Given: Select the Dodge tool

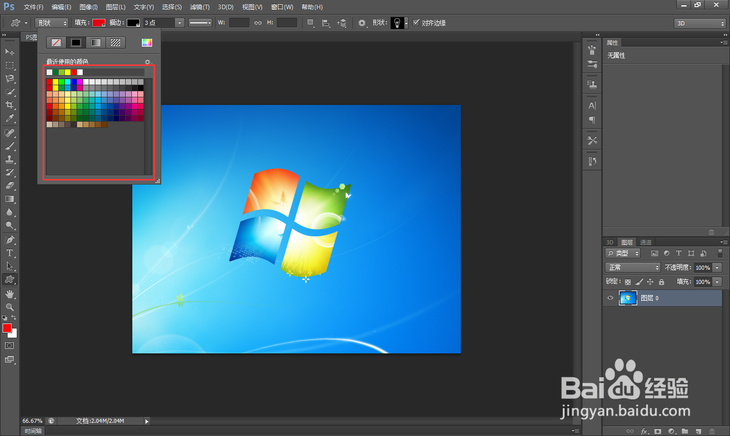Looking at the screenshot, I should [x=10, y=225].
